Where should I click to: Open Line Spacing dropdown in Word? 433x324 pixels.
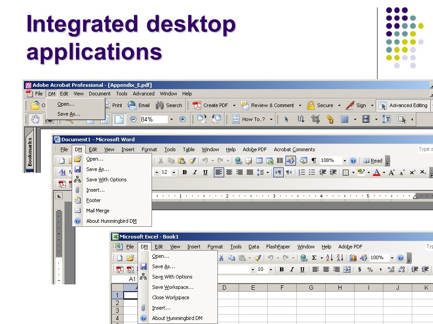pyautogui.click(x=267, y=173)
